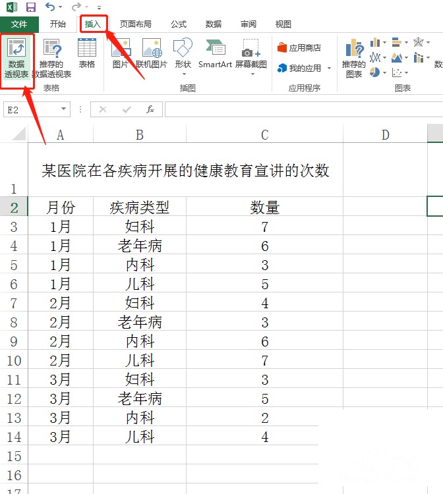Screen dimensions: 443x494
Task: Click the 数量 header cell
Action: (264, 207)
